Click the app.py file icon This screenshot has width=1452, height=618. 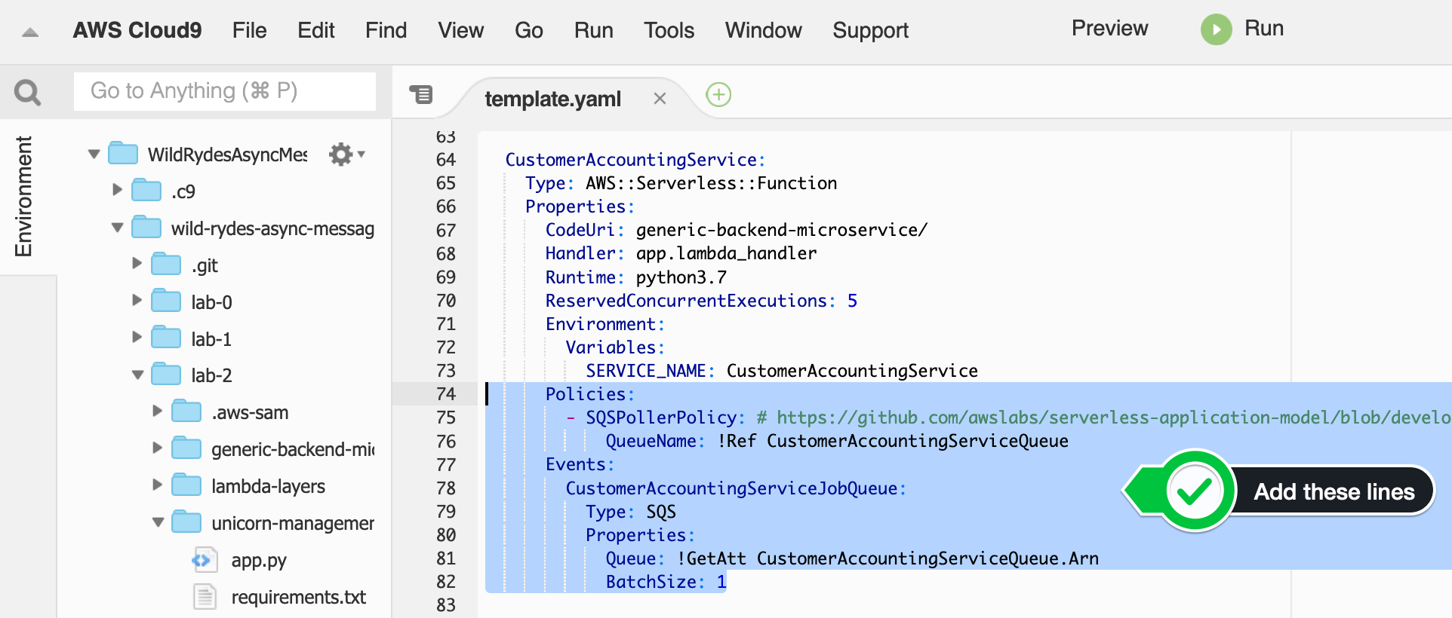tap(204, 560)
